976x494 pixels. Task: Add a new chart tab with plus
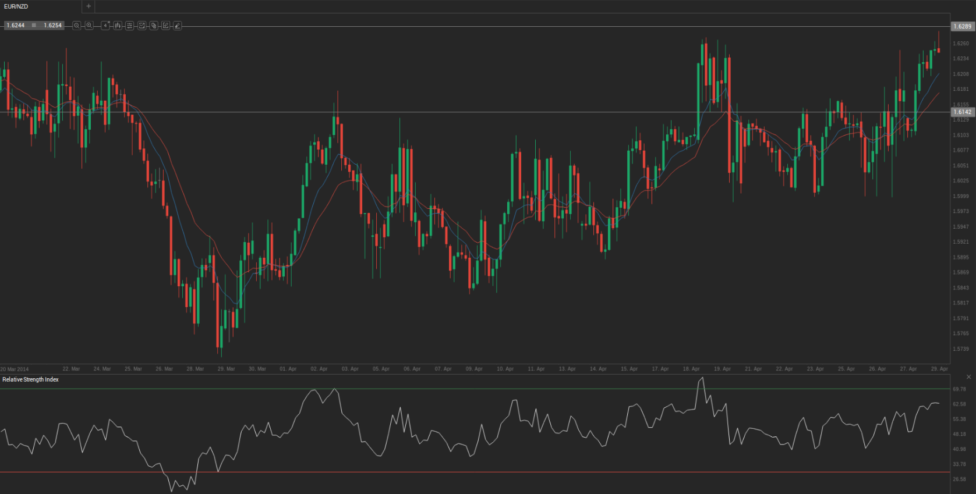click(89, 6)
